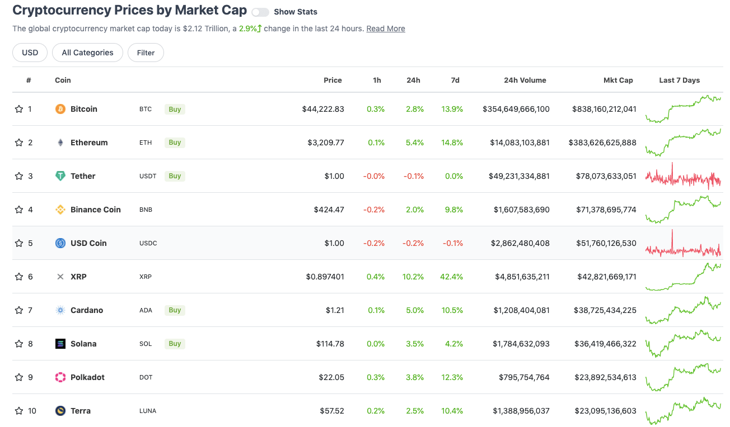Viewport: 730px width, 427px height.
Task: Star Ethereum as a favorite
Action: [x=19, y=143]
